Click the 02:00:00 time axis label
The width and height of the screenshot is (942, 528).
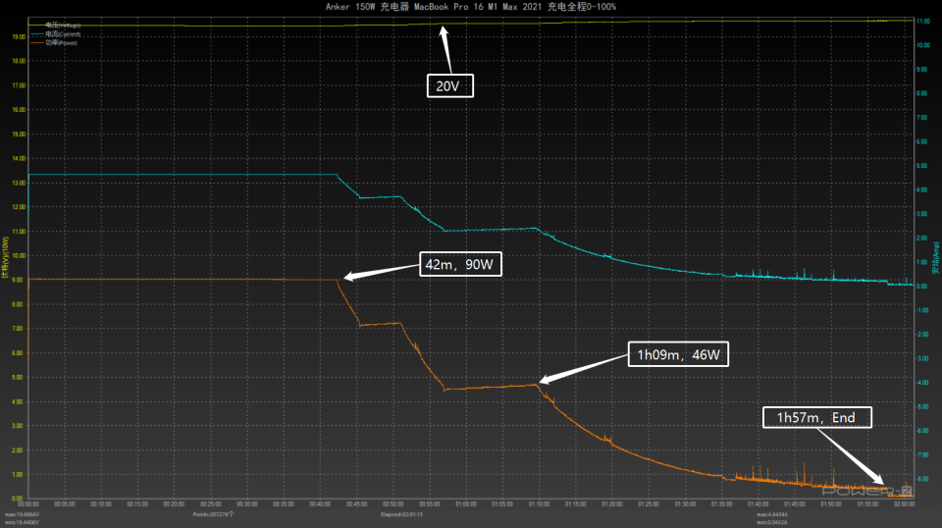(904, 504)
